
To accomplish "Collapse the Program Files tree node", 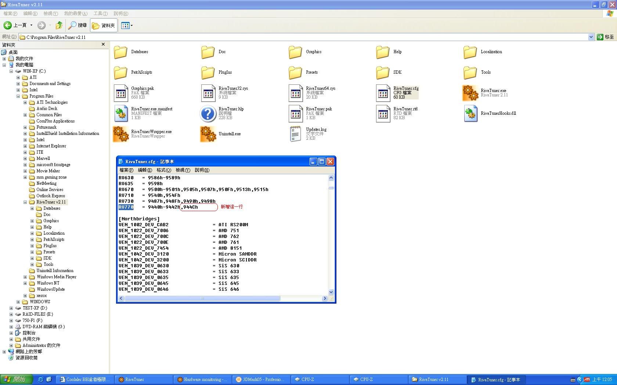I will click(x=18, y=96).
